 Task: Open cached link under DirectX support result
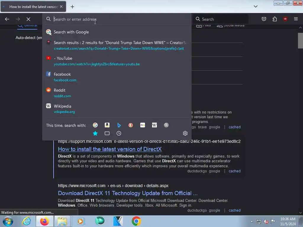click(235, 171)
